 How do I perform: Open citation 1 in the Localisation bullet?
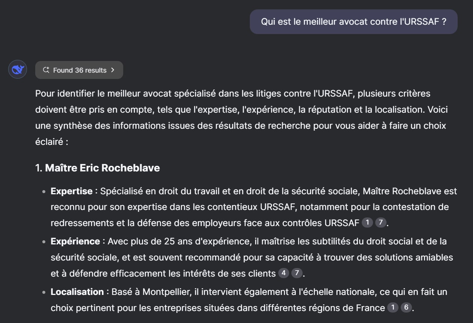pyautogui.click(x=393, y=308)
